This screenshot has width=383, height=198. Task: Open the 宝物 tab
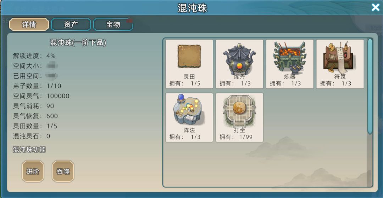[x=113, y=24]
